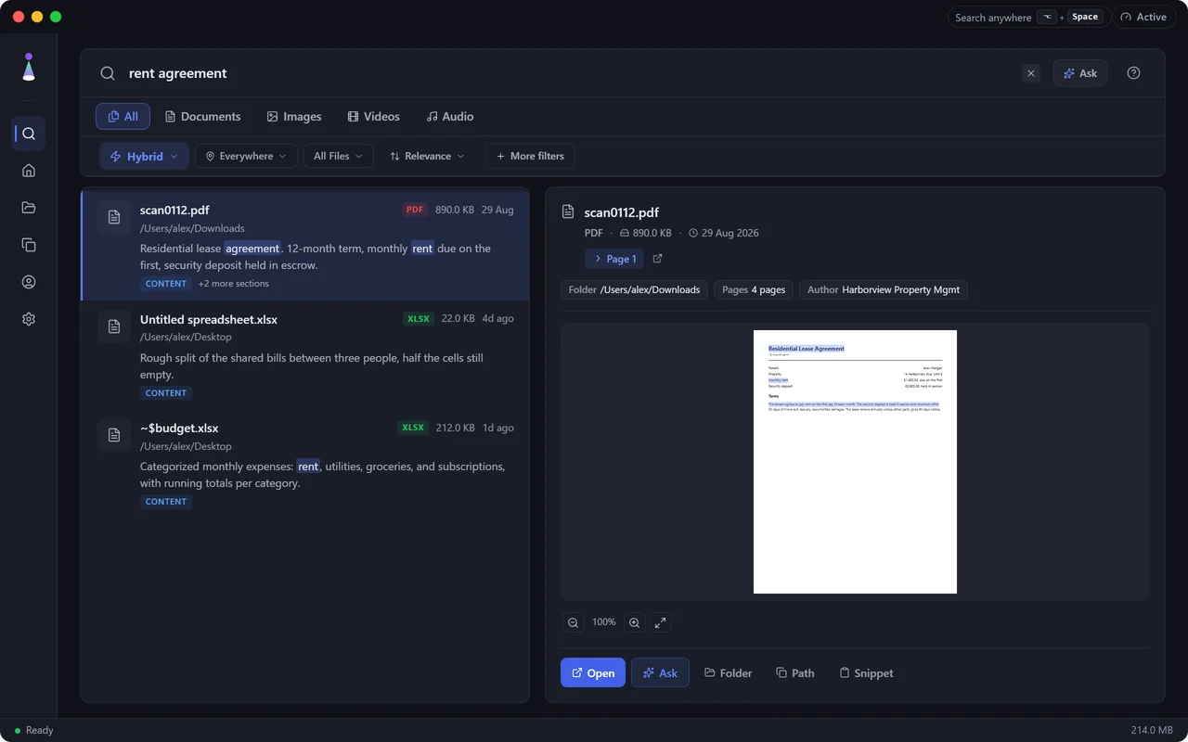This screenshot has width=1188, height=742.
Task: Click the Untitled spreadsheet.xlsx file icon
Action: click(x=114, y=326)
